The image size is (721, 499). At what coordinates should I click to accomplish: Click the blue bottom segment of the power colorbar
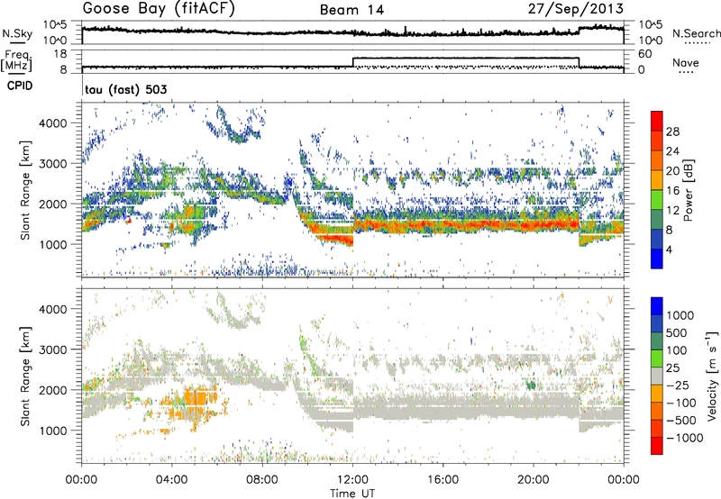pos(657,259)
